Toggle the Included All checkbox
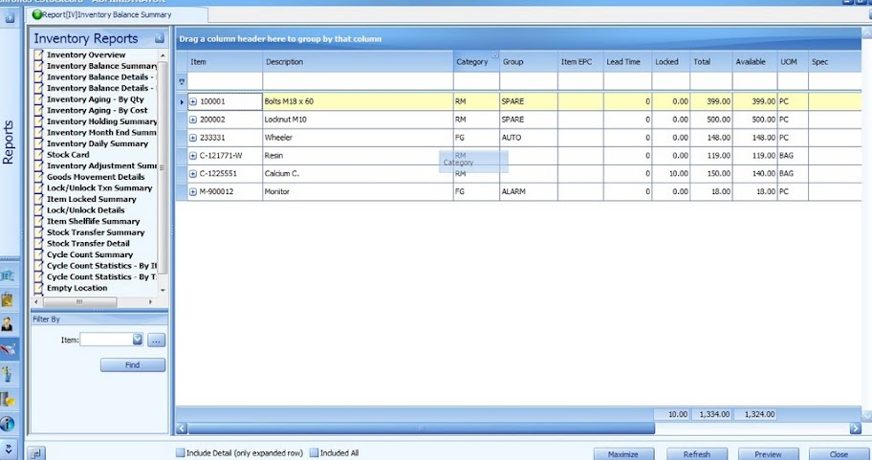 (314, 452)
